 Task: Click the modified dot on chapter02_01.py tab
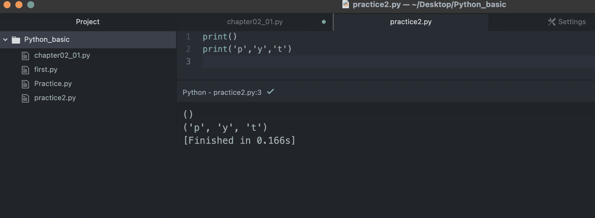[324, 22]
